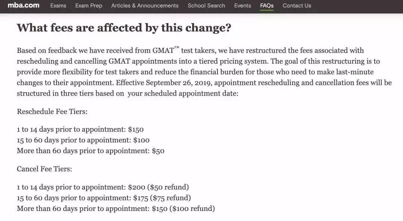Click the active FAQs tab
This screenshot has height=221, width=403.
pyautogui.click(x=267, y=6)
